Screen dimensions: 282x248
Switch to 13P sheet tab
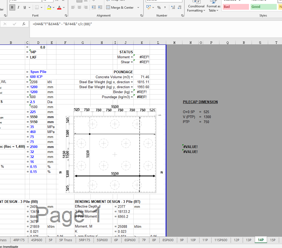[248, 240]
